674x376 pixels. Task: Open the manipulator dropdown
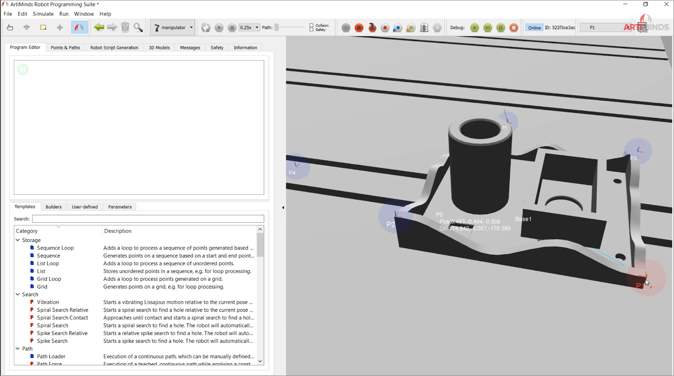pos(191,27)
